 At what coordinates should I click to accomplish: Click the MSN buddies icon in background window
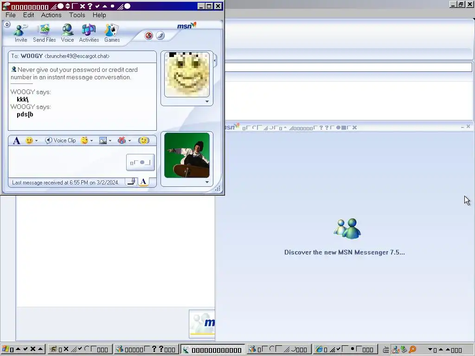tap(347, 229)
